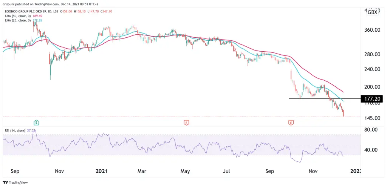The height and width of the screenshot is (187, 387).
Task: Click the 200.00 price axis label
Action: point(372,87)
